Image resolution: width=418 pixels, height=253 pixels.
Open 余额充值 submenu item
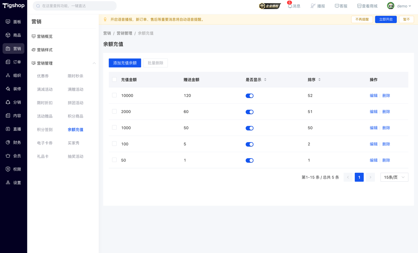(x=76, y=130)
